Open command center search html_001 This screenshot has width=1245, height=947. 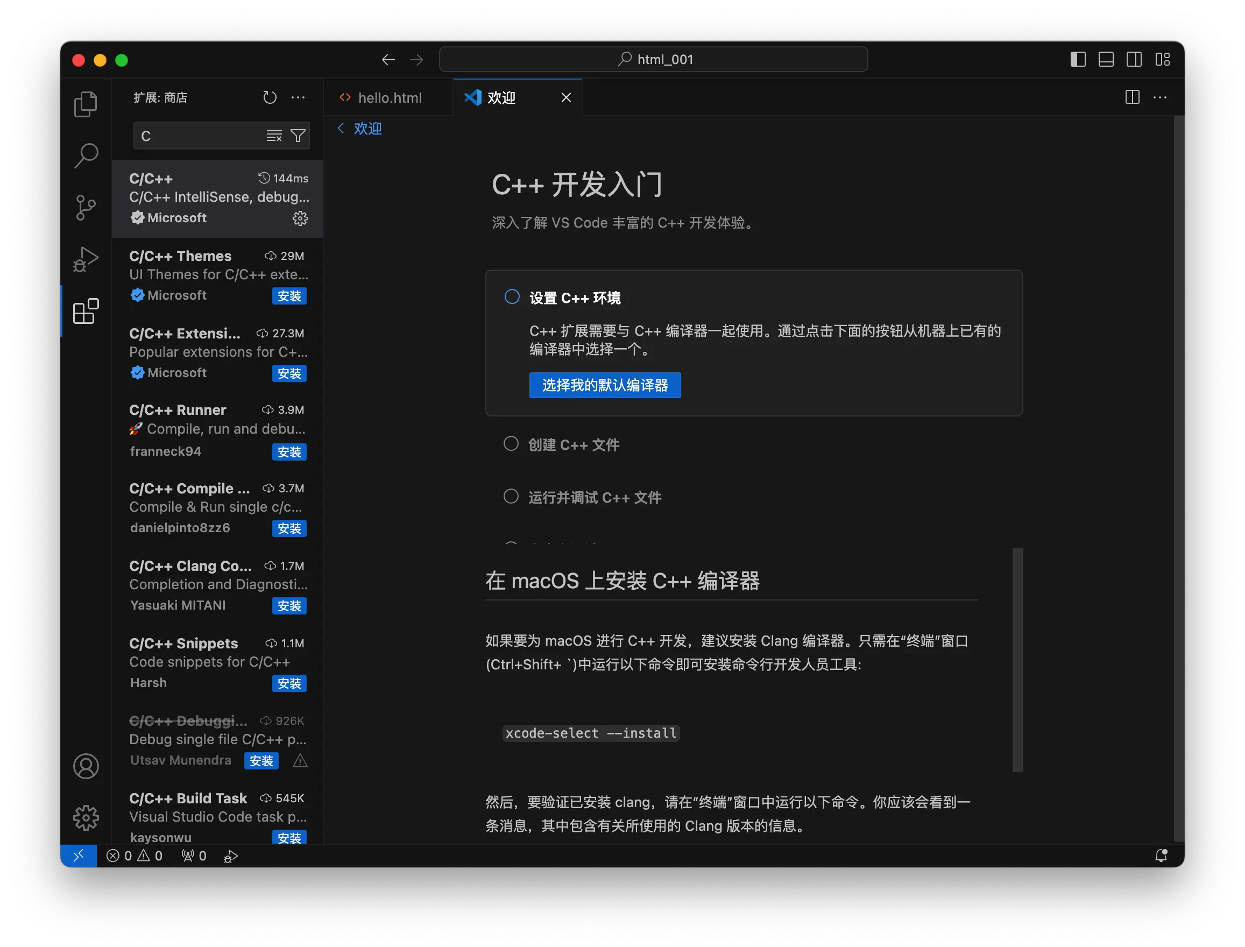click(x=653, y=59)
